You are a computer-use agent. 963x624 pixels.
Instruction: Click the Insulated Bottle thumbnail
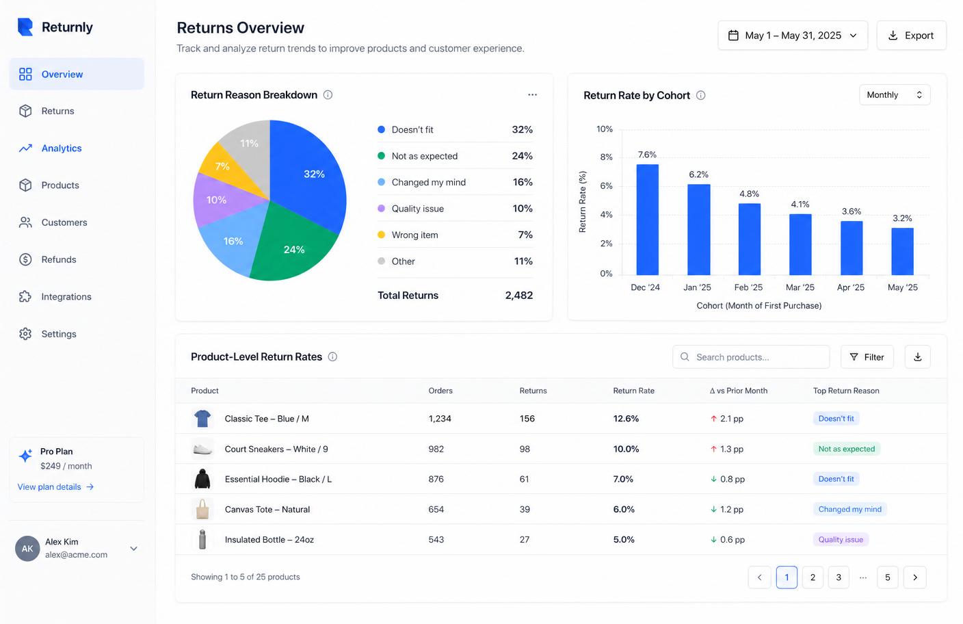click(x=202, y=539)
